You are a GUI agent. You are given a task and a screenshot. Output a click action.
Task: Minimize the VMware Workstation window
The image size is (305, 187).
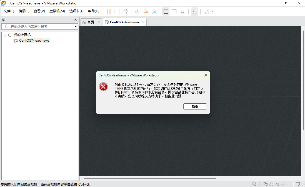273,3
